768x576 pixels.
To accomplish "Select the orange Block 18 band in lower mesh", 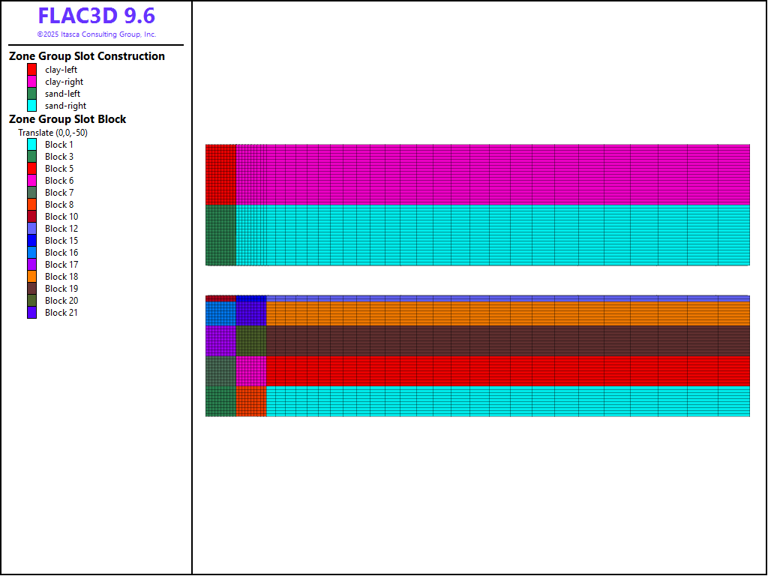I will [x=502, y=313].
